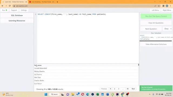Select the Mickey Baasha result row

click(86, 71)
